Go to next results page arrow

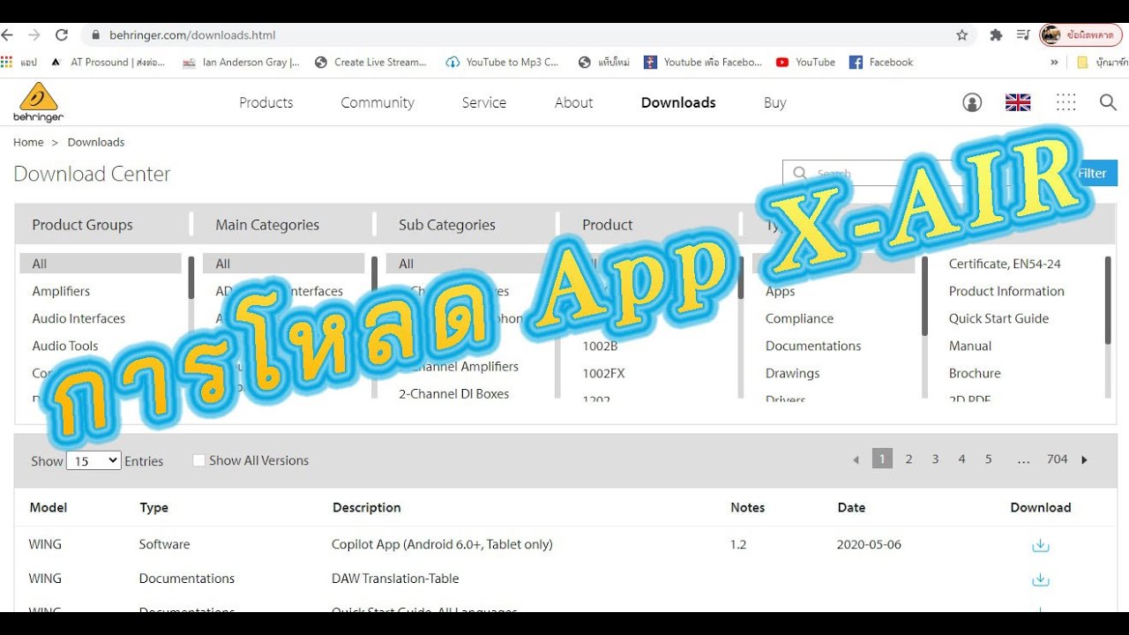[1085, 459]
